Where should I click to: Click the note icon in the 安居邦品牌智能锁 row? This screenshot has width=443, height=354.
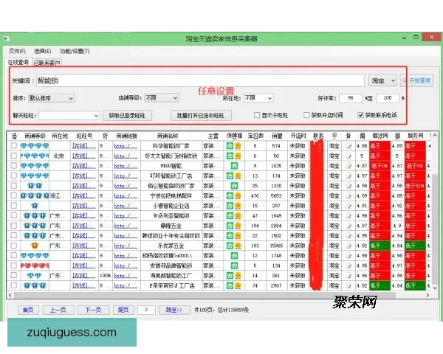(x=348, y=265)
